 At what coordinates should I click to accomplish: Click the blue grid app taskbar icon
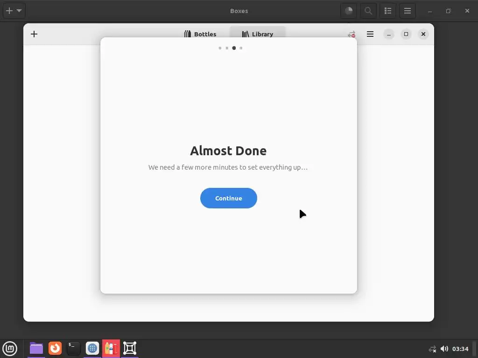click(x=92, y=348)
